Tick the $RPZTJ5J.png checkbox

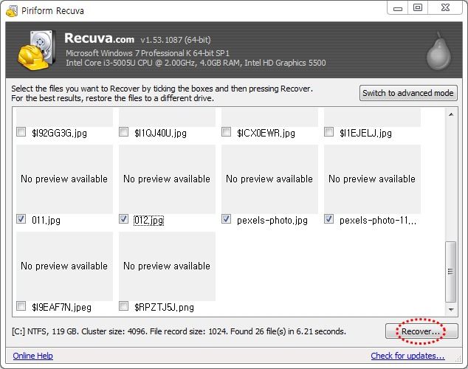point(123,306)
